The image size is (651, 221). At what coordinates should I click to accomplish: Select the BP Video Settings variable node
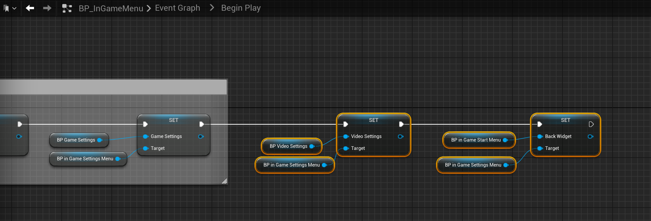(x=288, y=146)
